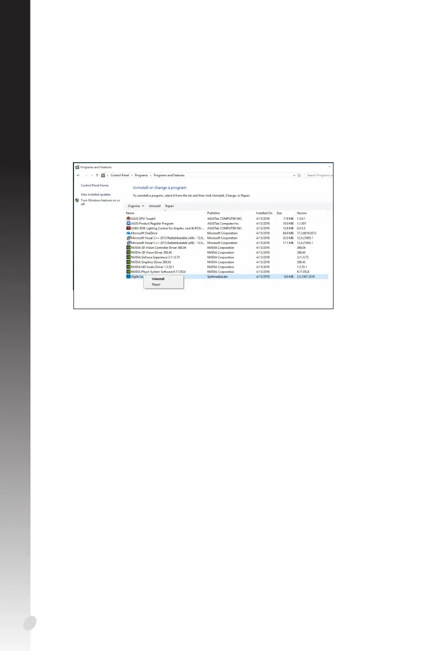Click the Repair toolbar button
The image size is (432, 651).
(169, 206)
